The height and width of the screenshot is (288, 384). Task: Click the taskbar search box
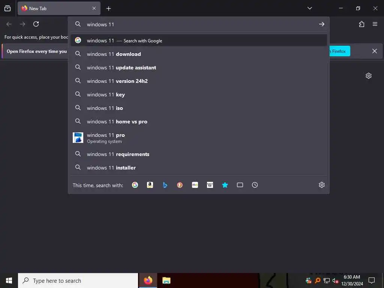[78, 280]
